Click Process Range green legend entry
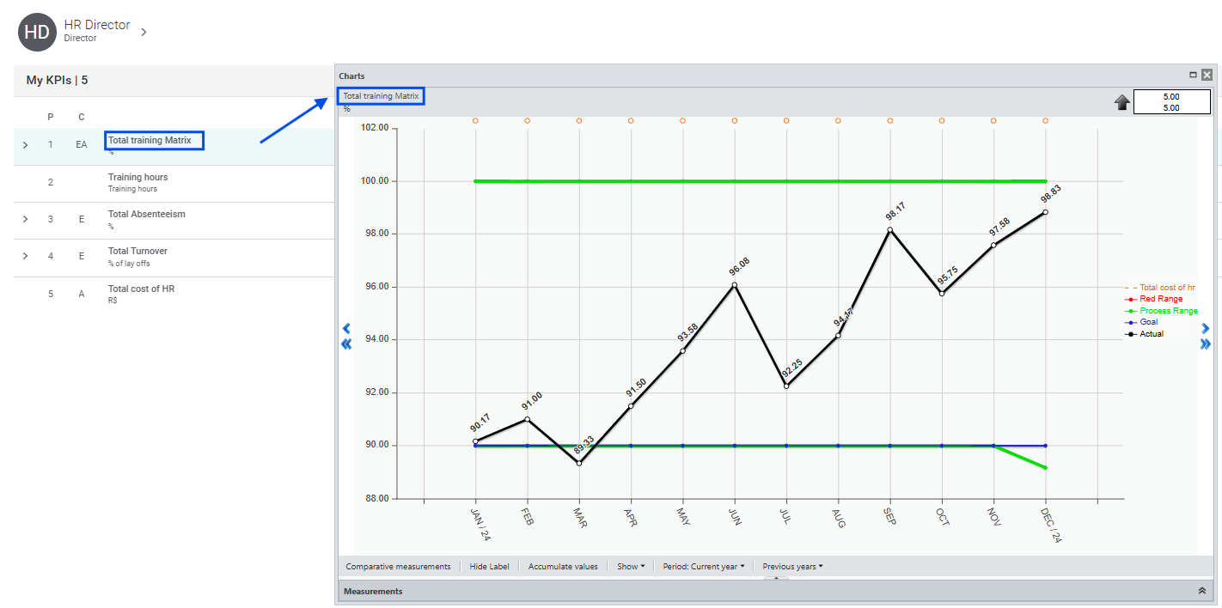This screenshot has width=1222, height=608. (x=1168, y=311)
